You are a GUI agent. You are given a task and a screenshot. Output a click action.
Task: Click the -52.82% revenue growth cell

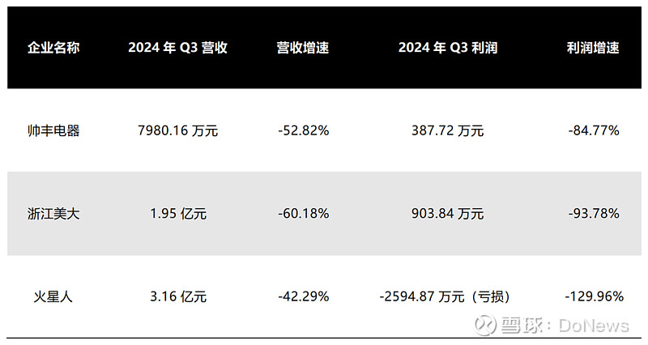click(x=302, y=130)
